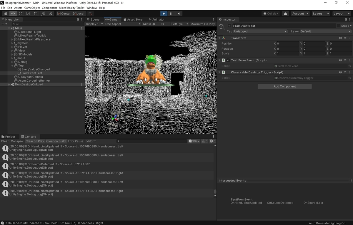Open the Collab button
353x225 pixels.
pyautogui.click(x=271, y=14)
